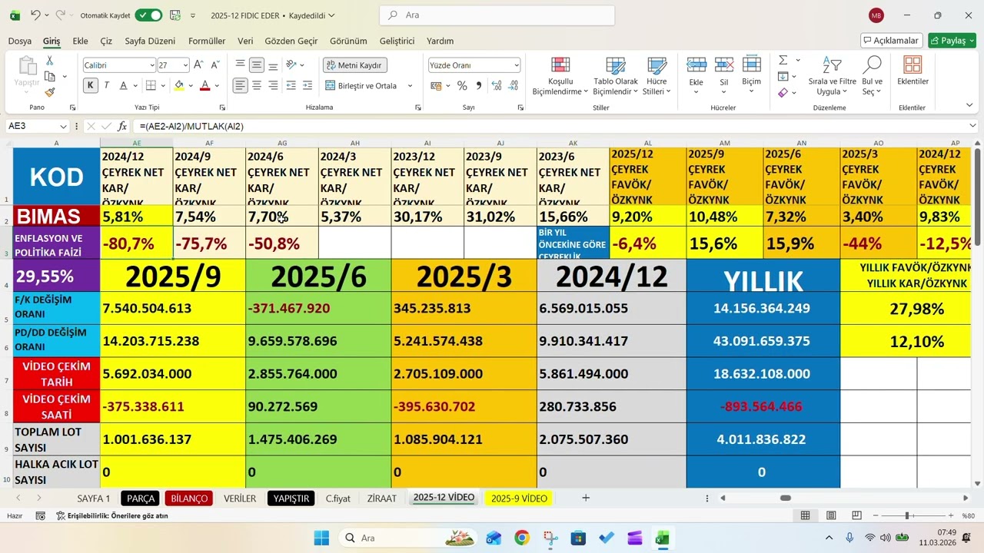
Task: Open the Biçim format menu
Action: click(751, 76)
